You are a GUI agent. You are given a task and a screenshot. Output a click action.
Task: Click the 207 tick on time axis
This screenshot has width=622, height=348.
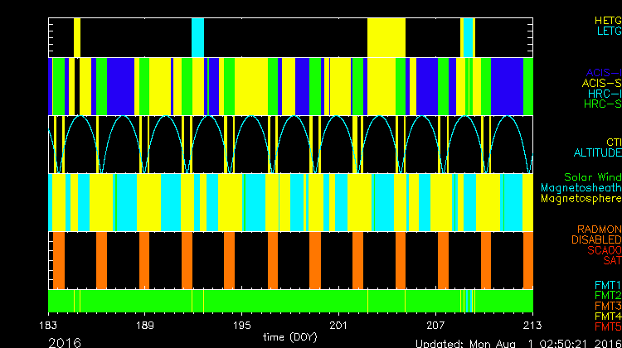(435, 326)
